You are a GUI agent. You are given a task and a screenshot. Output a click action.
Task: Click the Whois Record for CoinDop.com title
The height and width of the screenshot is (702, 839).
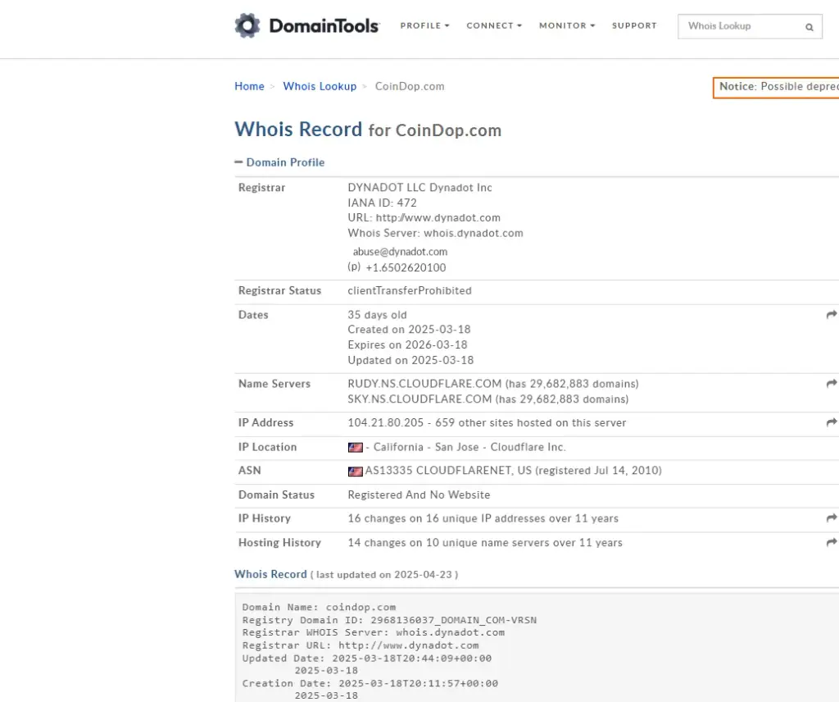(368, 130)
